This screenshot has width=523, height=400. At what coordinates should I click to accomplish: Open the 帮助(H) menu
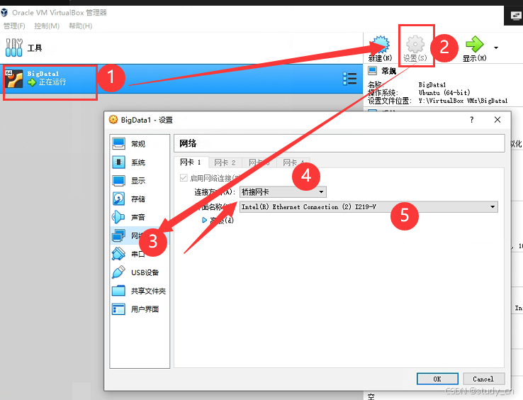(x=80, y=26)
